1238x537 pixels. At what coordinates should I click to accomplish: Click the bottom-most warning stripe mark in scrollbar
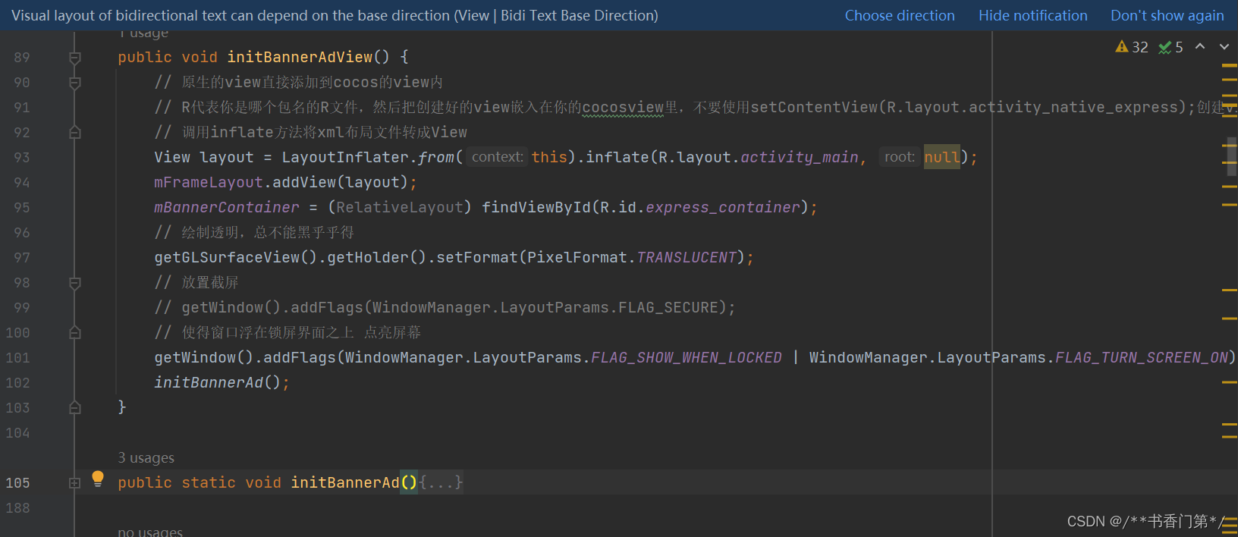pos(1230,534)
